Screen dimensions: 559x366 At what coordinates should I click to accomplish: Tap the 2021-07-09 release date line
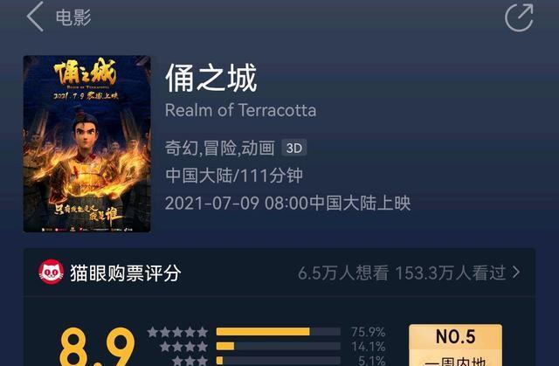[x=288, y=204]
